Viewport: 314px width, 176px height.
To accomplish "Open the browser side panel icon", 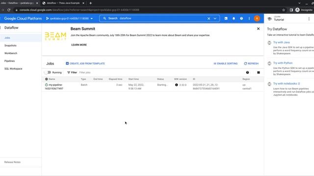I will point(291,10).
